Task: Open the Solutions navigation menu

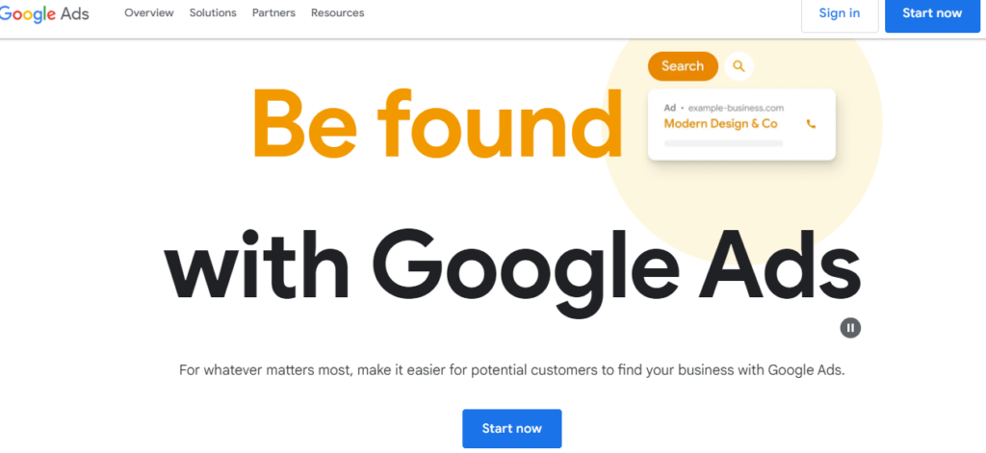Action: pyautogui.click(x=213, y=13)
